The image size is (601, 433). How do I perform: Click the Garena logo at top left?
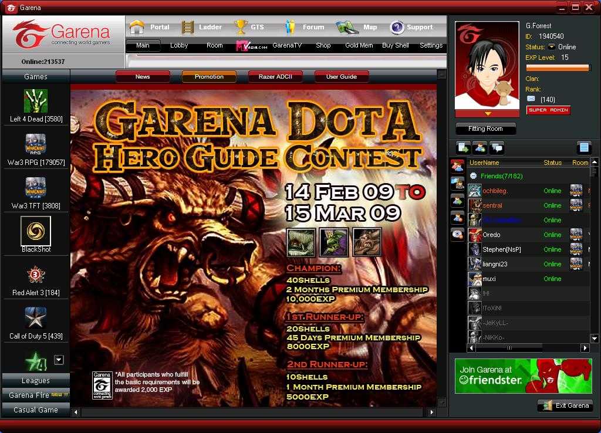(x=61, y=34)
